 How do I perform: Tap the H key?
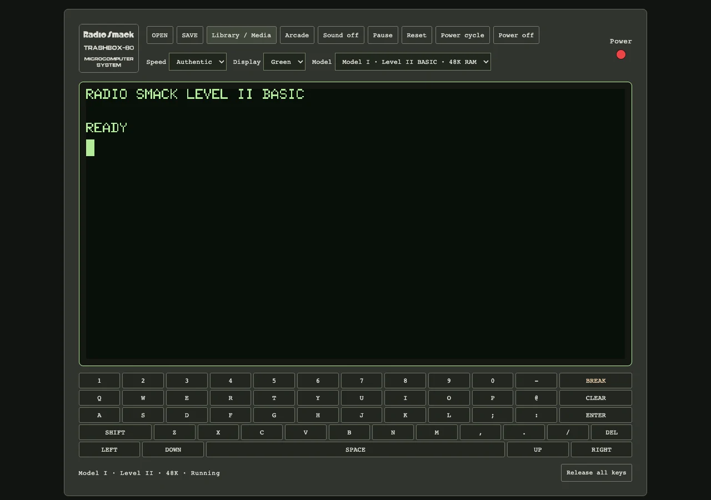coord(318,415)
